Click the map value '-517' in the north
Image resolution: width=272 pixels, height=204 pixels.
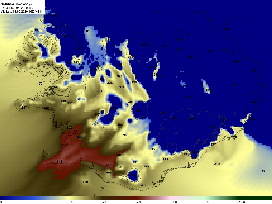tap(210, 21)
